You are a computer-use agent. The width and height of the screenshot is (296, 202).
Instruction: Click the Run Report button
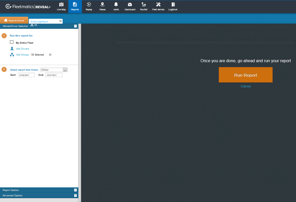tap(246, 75)
